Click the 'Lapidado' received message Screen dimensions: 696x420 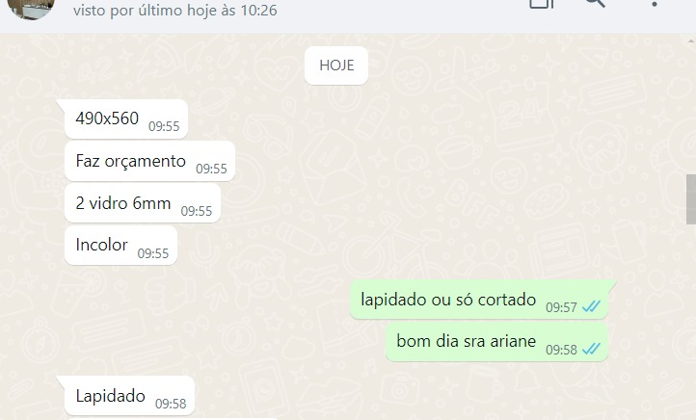pyautogui.click(x=129, y=396)
